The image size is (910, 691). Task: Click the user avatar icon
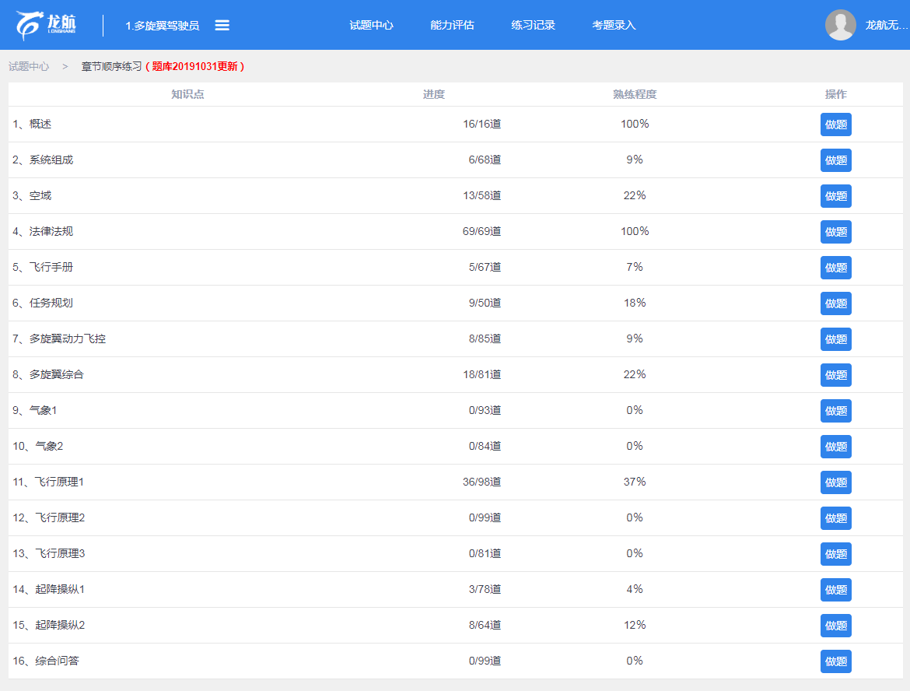click(x=840, y=25)
